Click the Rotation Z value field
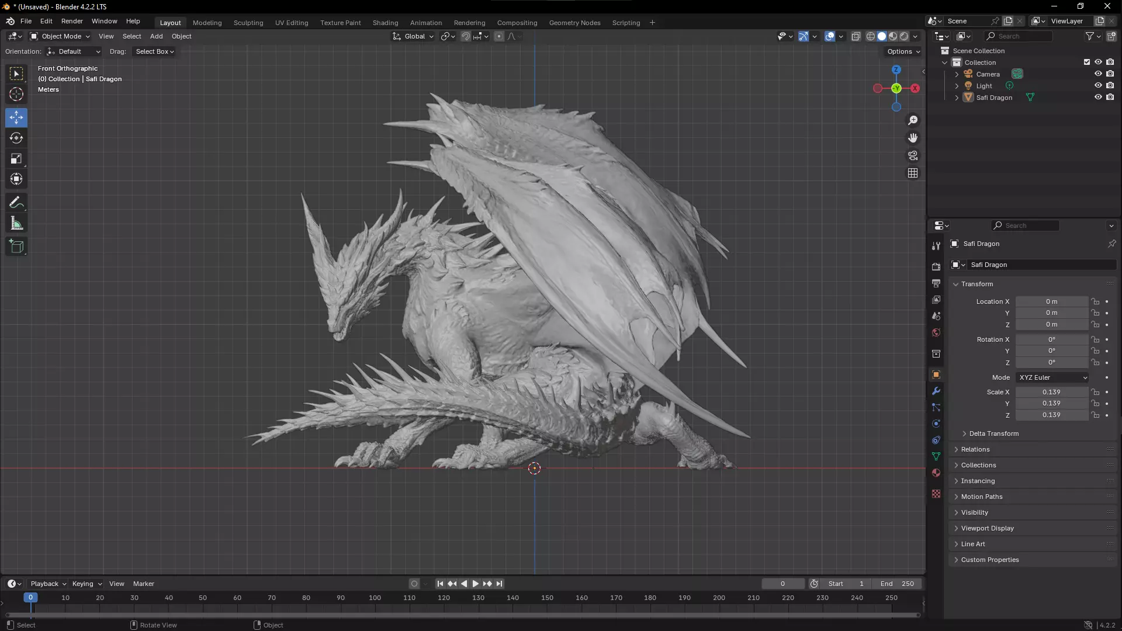This screenshot has height=631, width=1122. (x=1051, y=362)
